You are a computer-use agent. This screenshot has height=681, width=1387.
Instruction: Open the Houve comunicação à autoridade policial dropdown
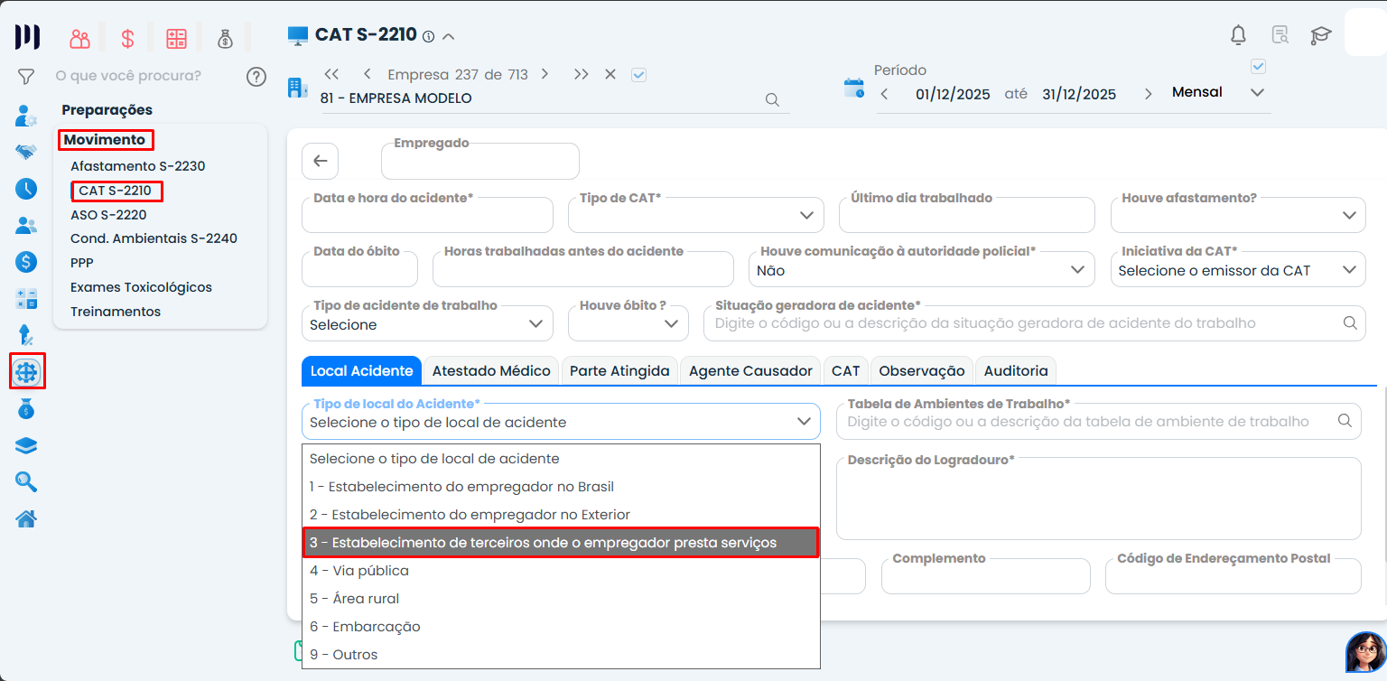(922, 269)
